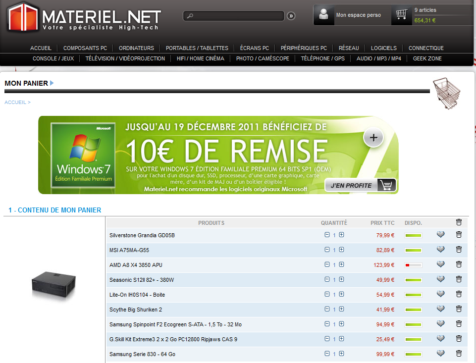Open the COMPOSANTS PC menu
Image resolution: width=476 pixels, height=363 pixels.
point(85,48)
